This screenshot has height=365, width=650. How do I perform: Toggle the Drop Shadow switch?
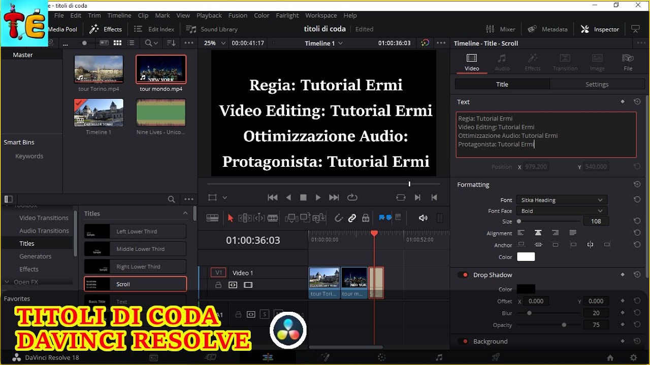click(463, 275)
